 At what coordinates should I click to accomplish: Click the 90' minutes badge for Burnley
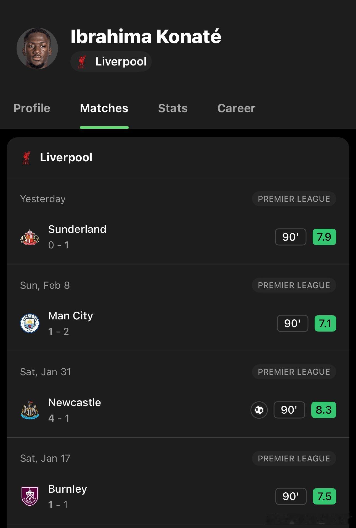click(x=291, y=497)
